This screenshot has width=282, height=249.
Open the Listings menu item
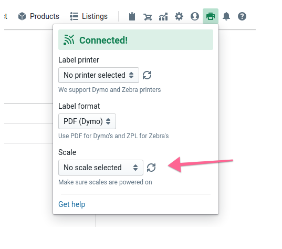tap(89, 16)
